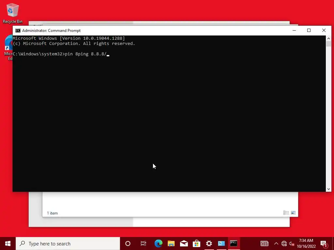Click the Microsoft Corporation copyright line
This screenshot has height=250, width=334.
(x=74, y=44)
